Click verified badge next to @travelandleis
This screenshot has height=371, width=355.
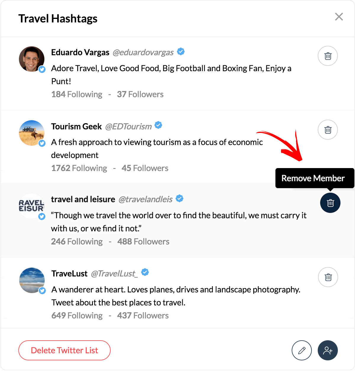click(x=180, y=198)
